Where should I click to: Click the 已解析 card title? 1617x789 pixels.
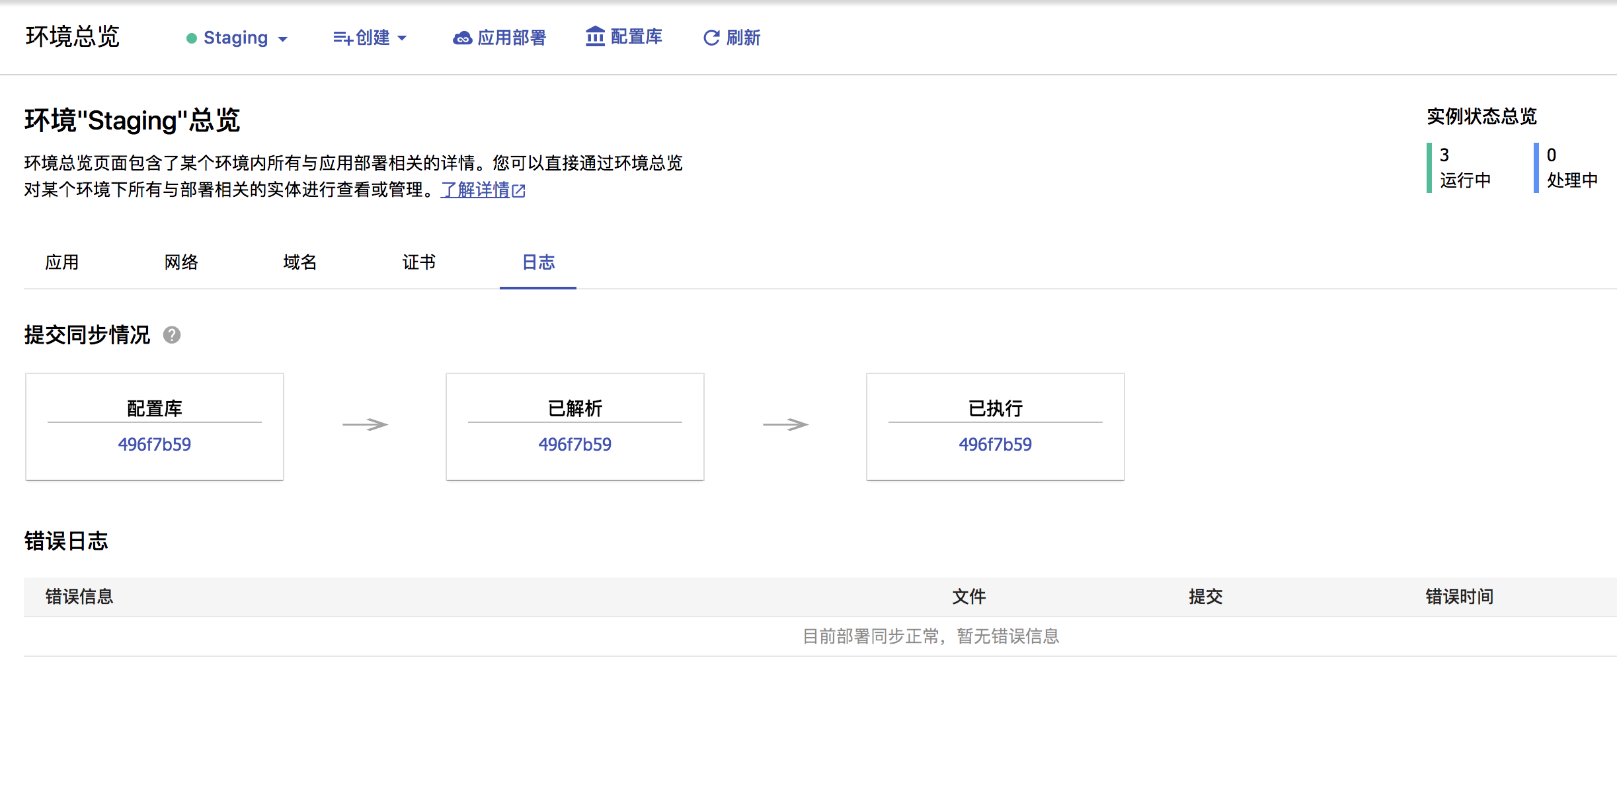point(575,408)
